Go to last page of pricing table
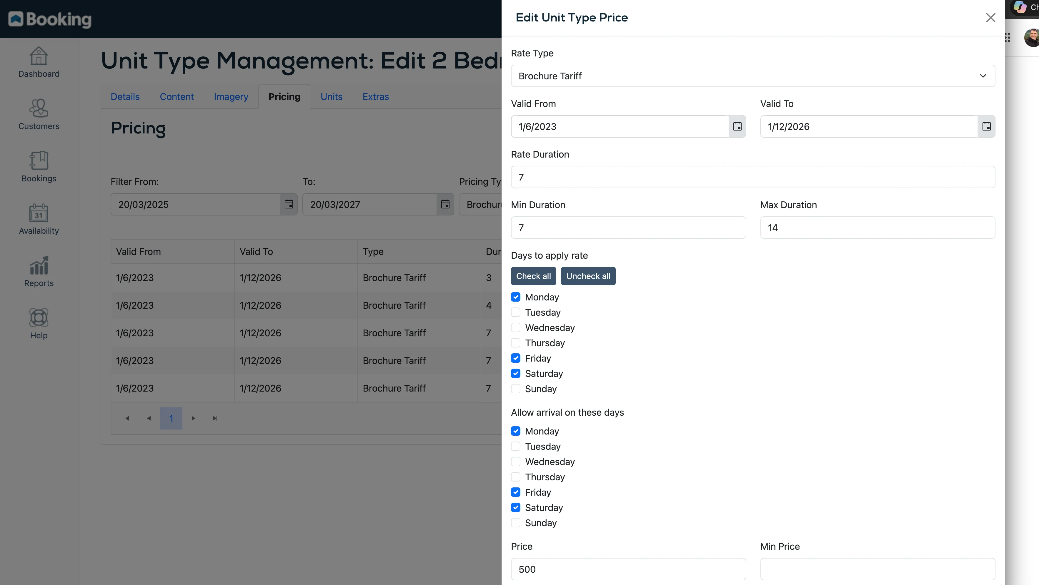Viewport: 1039px width, 585px height. (x=215, y=418)
